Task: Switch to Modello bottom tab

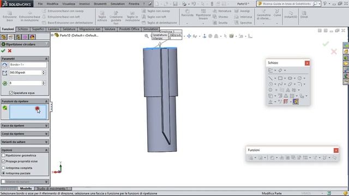Action: [26, 188]
